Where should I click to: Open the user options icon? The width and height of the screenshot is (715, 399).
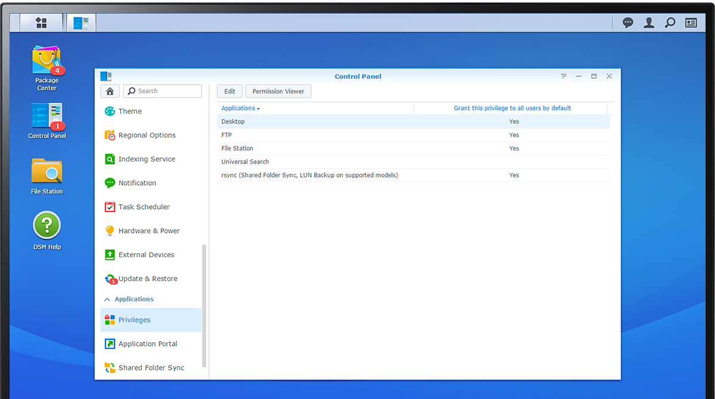(x=649, y=23)
